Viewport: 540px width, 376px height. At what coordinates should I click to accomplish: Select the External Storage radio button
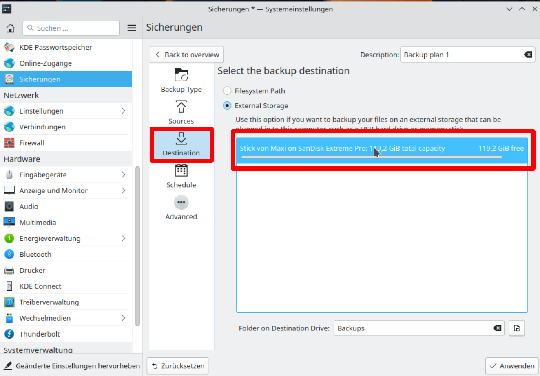[227, 106]
